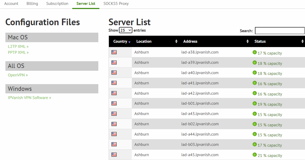This screenshot has height=160, width=305.
Task: Click the US flag for iad-b02 row
Action: pos(114,124)
